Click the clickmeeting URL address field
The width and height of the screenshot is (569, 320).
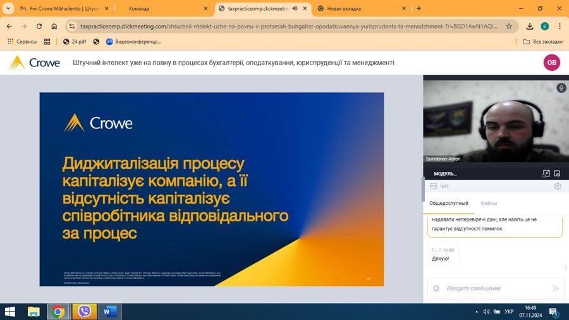coord(288,26)
